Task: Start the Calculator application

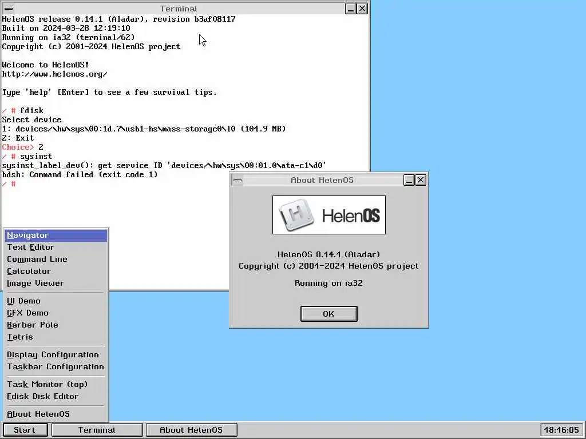Action: pyautogui.click(x=56, y=271)
